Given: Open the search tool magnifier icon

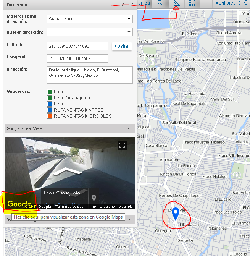Looking at the screenshot, I should (160, 3).
